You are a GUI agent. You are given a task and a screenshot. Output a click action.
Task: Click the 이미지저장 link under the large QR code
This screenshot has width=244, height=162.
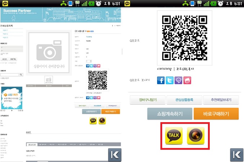[x=164, y=69]
